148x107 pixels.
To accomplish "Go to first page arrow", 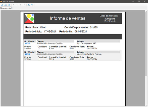I will [13, 5].
